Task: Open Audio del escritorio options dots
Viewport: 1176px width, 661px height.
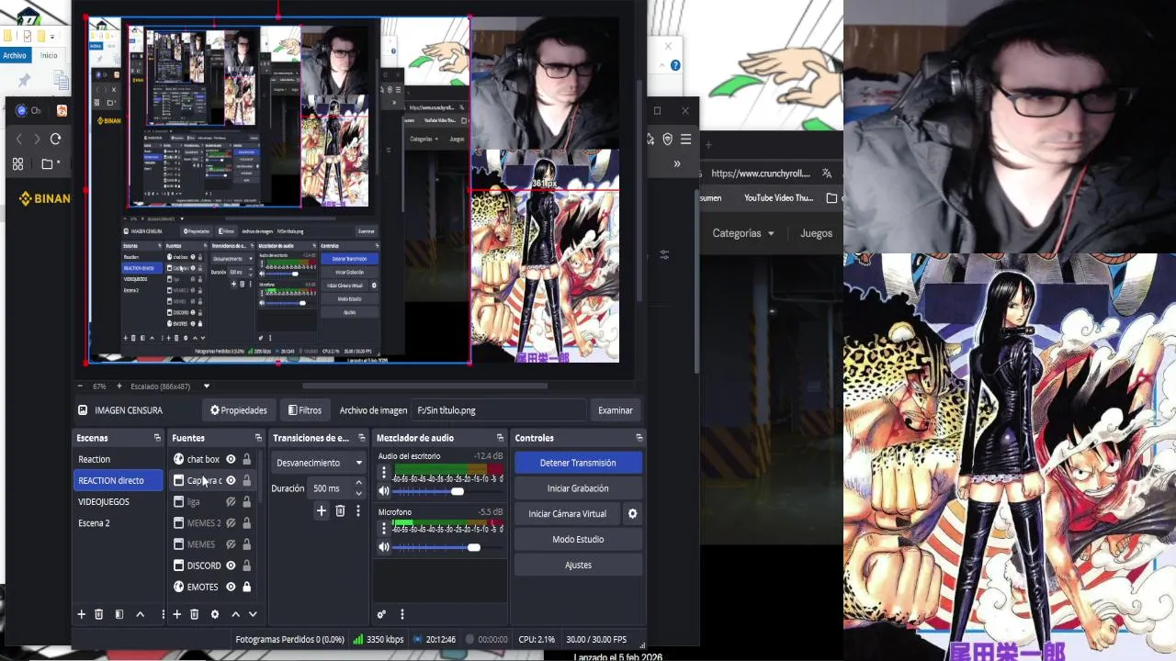Action: [384, 473]
